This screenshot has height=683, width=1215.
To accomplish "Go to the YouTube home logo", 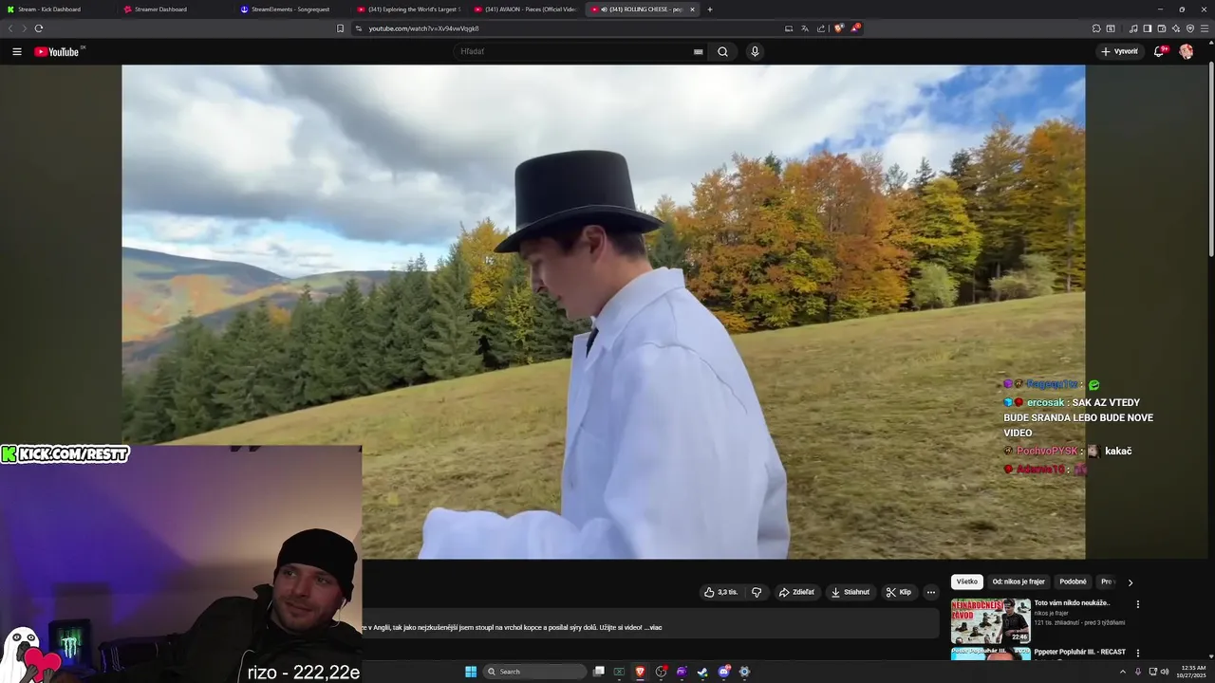I will (x=57, y=51).
